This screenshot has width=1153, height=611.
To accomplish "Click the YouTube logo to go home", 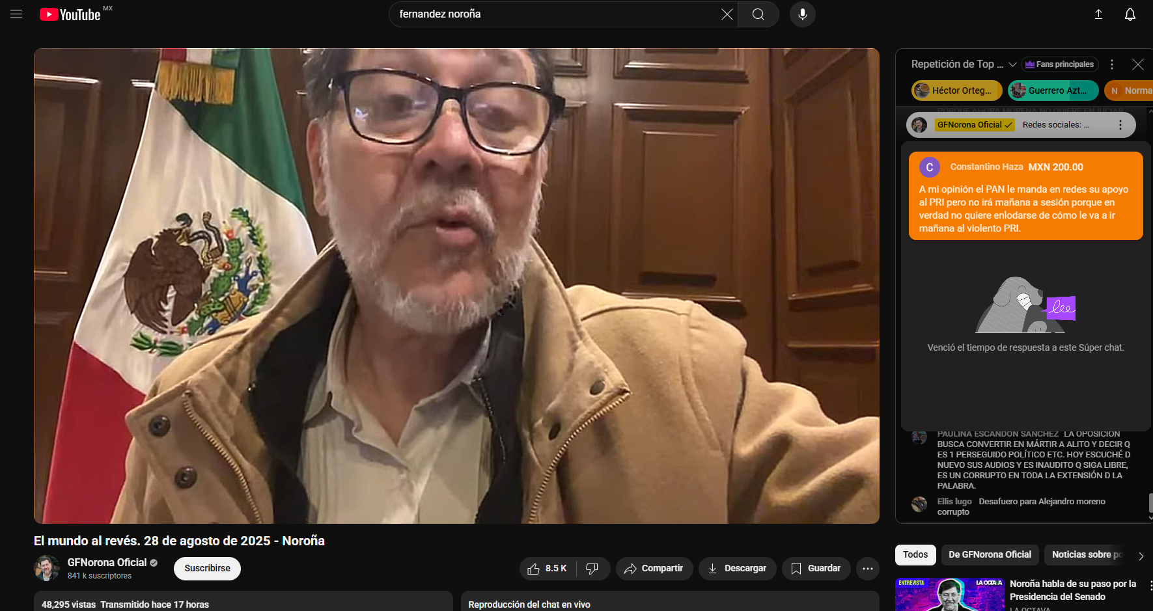I will click(x=71, y=14).
